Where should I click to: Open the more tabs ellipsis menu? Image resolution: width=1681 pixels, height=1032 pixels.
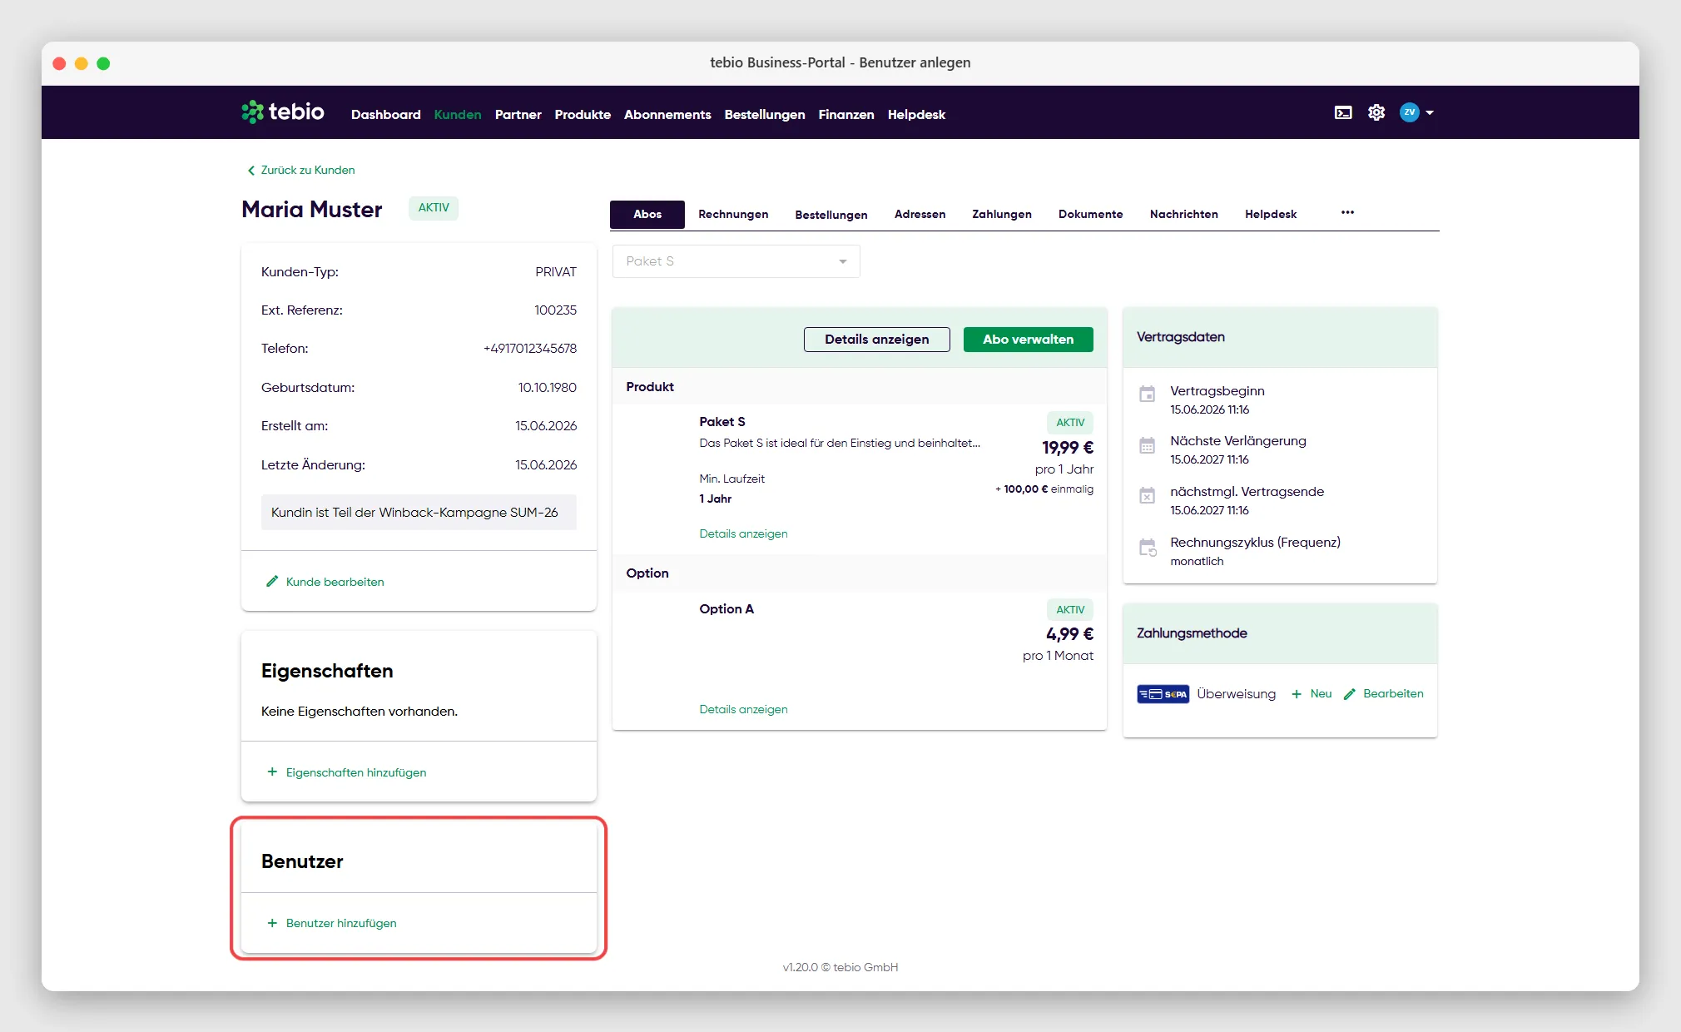tap(1347, 212)
